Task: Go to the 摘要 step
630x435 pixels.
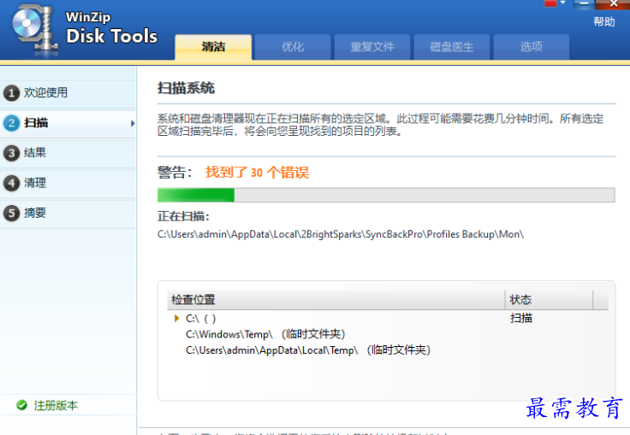Action: (x=68, y=213)
